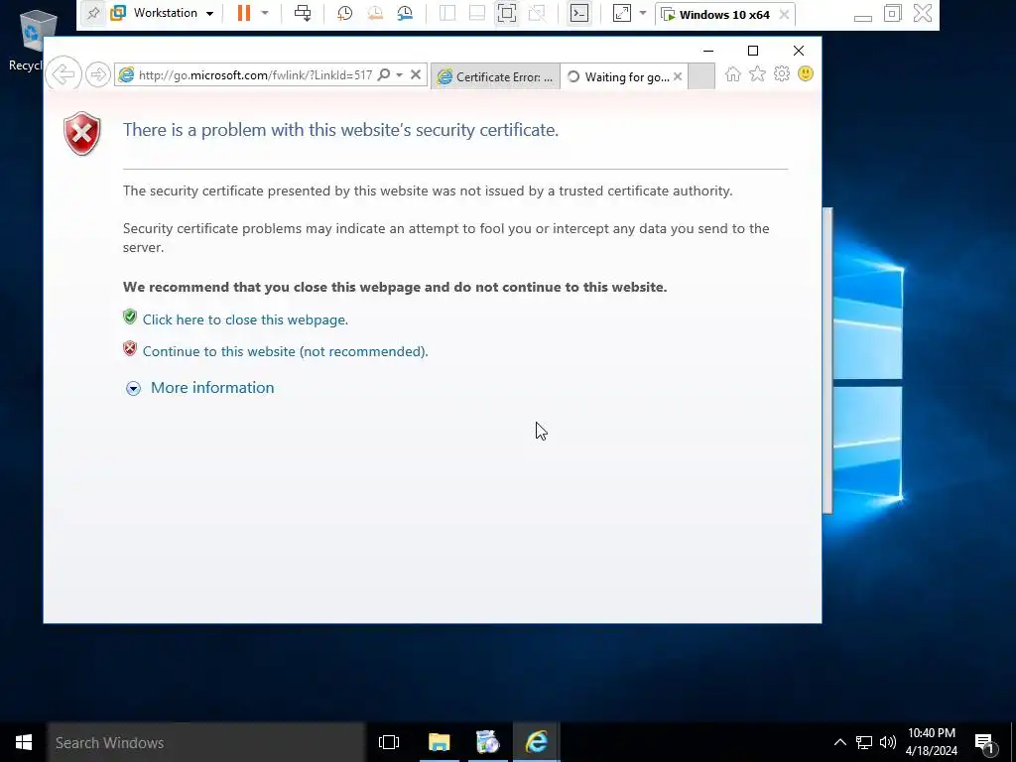Click the go.microsoft.com address bar
The width and height of the screenshot is (1016, 762).
(255, 75)
